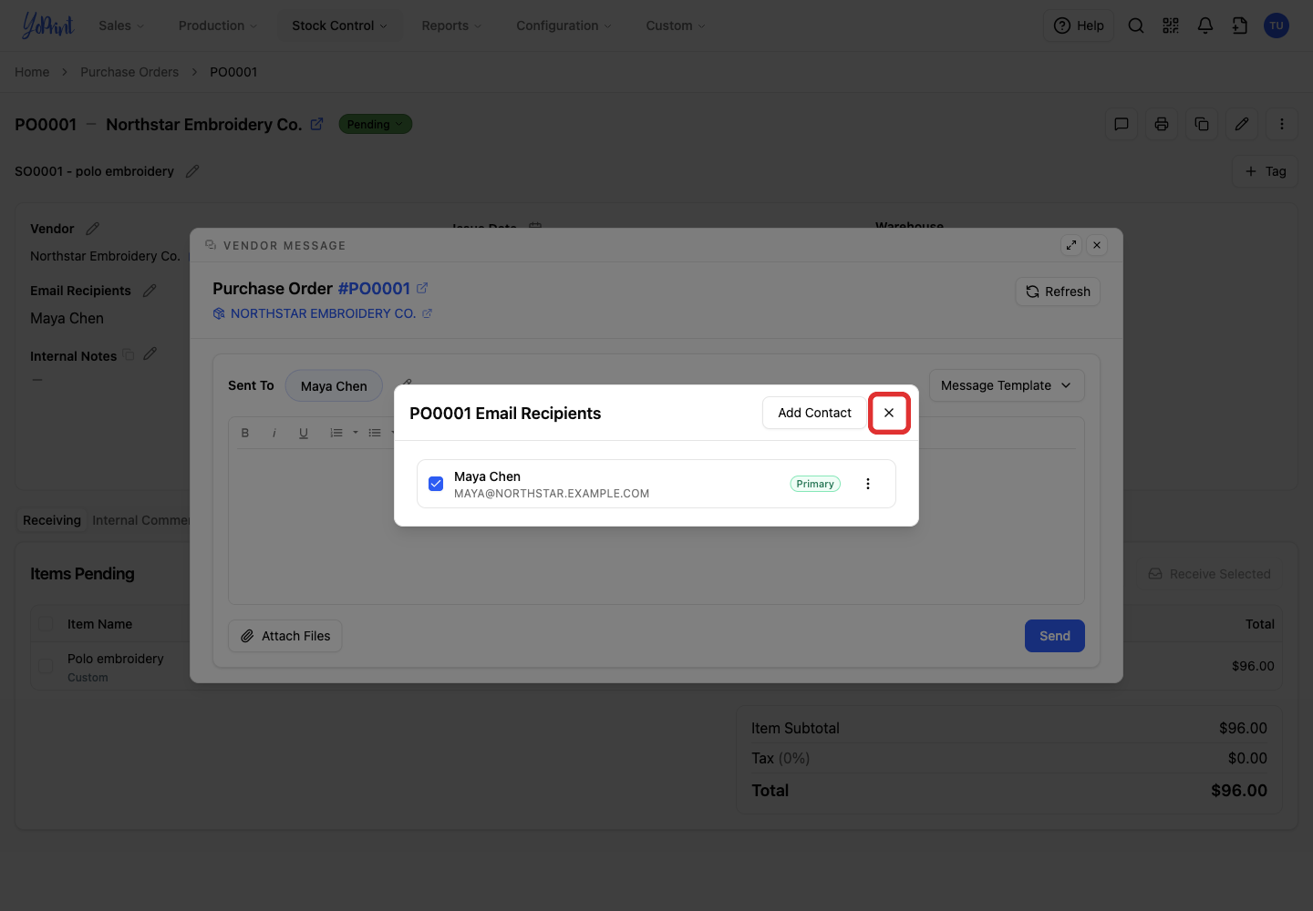1313x911 pixels.
Task: Open the TU user avatar menu
Action: [x=1277, y=26]
